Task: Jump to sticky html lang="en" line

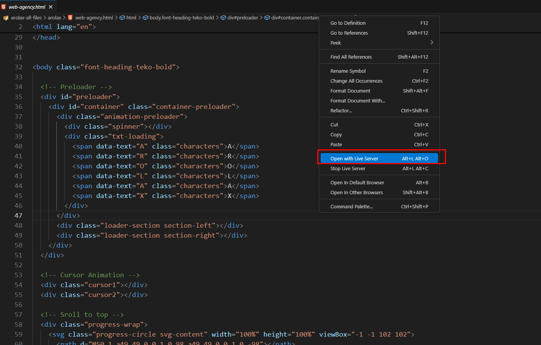Action: tap(64, 27)
